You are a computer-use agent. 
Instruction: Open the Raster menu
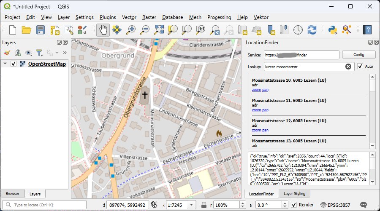(x=149, y=17)
